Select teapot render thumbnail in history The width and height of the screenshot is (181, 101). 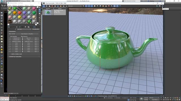(x=48, y=12)
